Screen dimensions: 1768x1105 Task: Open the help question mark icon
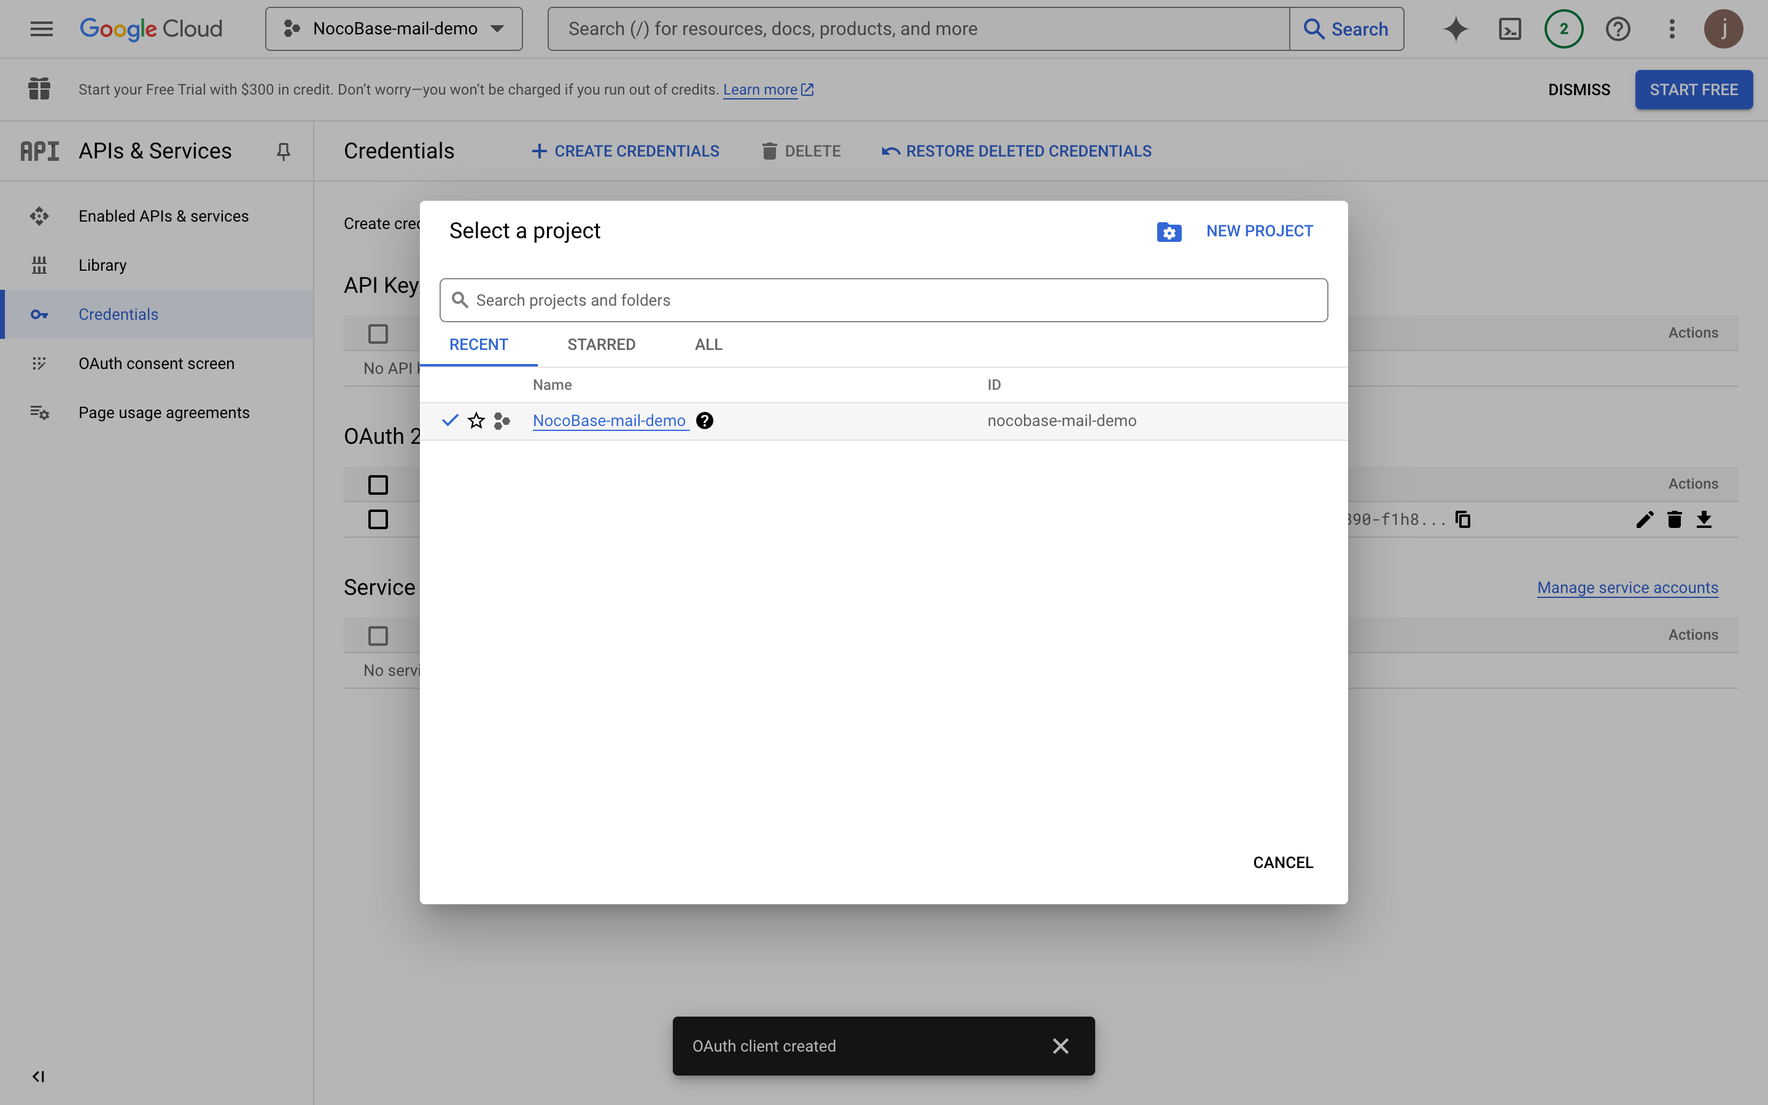[1618, 29]
